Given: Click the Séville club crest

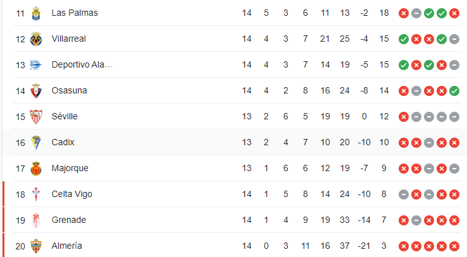Looking at the screenshot, I should pyautogui.click(x=36, y=116).
